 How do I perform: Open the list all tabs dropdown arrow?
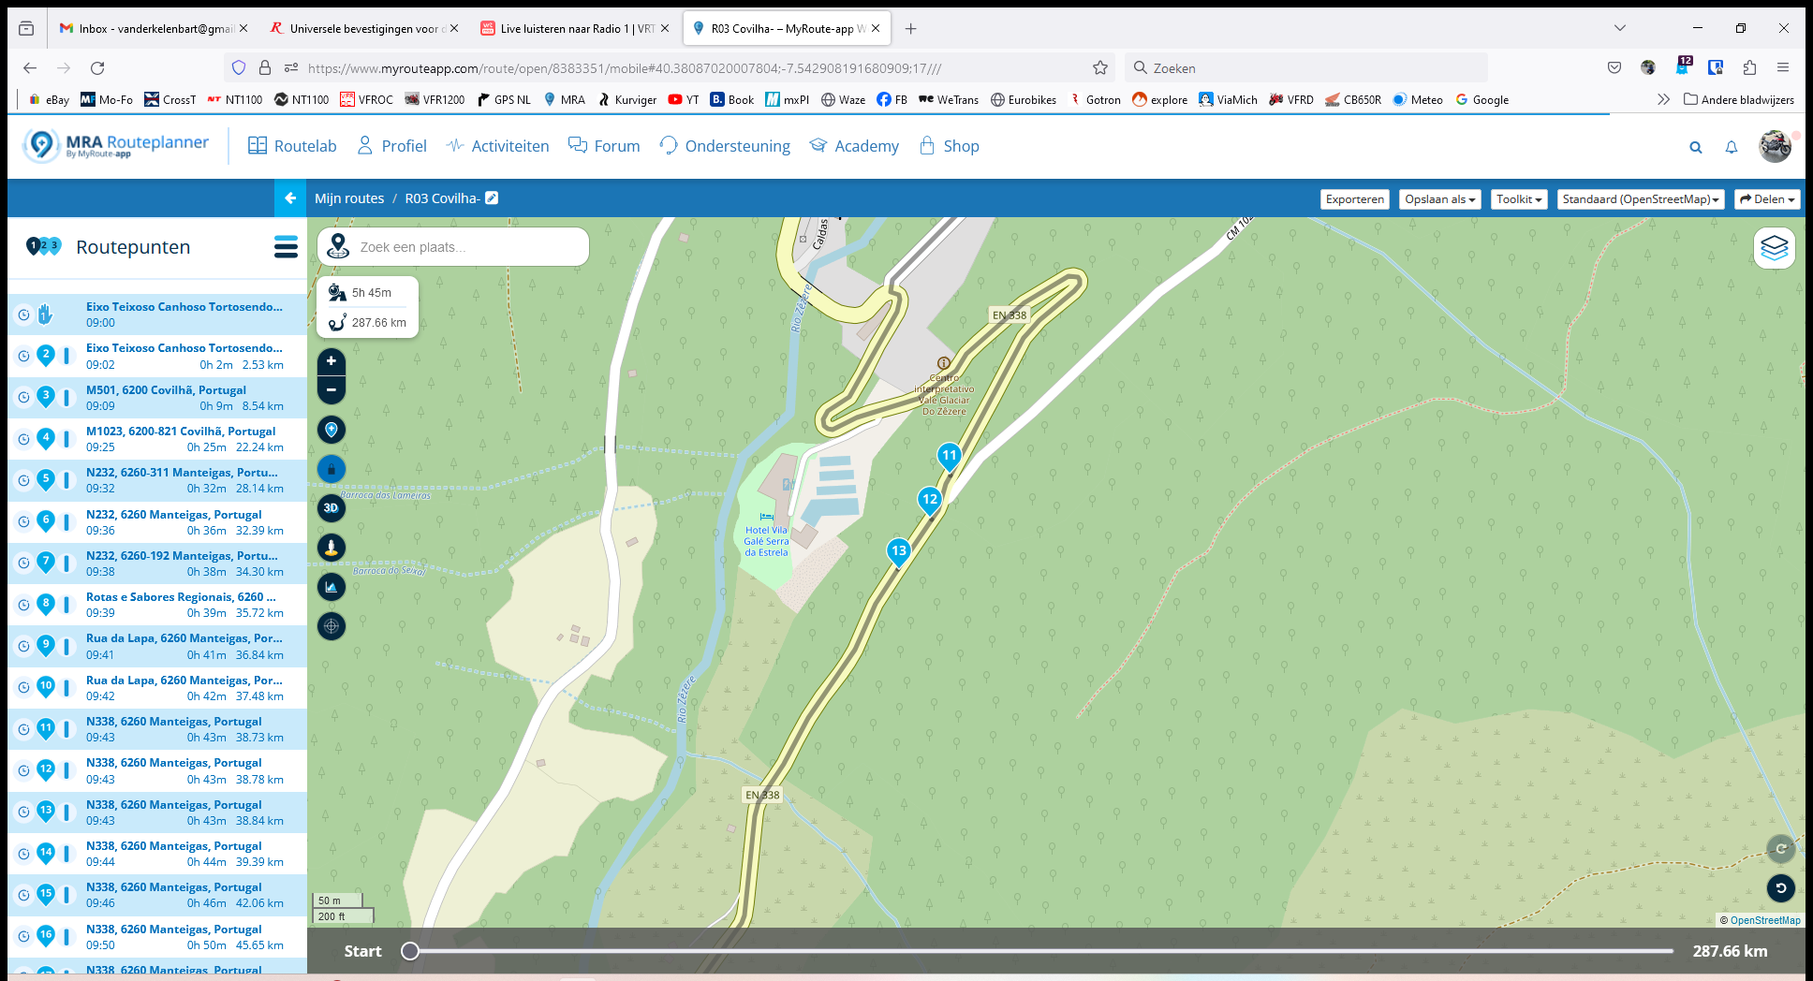pos(1620,28)
